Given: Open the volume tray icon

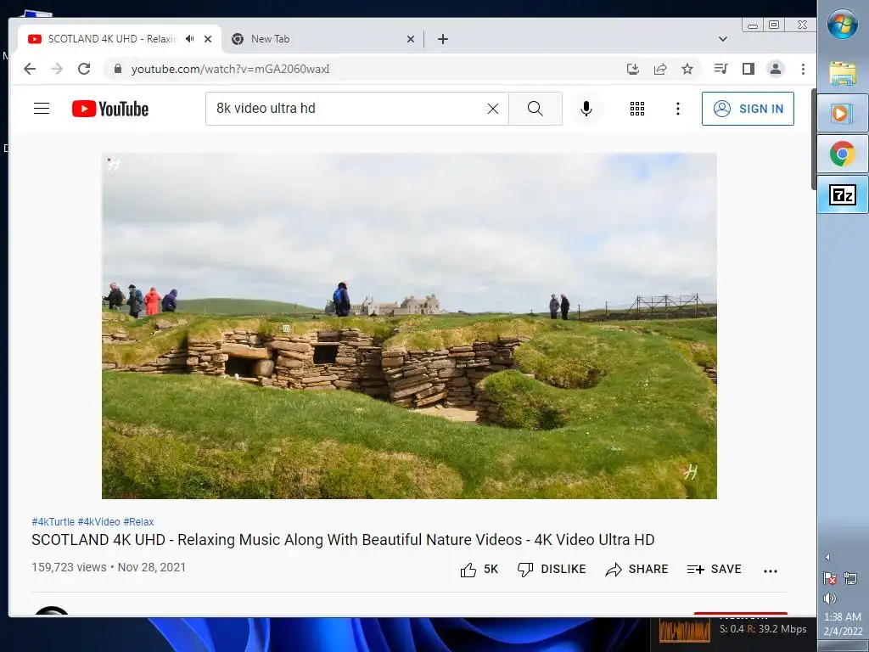Looking at the screenshot, I should click(830, 598).
